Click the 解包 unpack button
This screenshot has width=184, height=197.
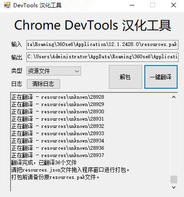tap(125, 77)
